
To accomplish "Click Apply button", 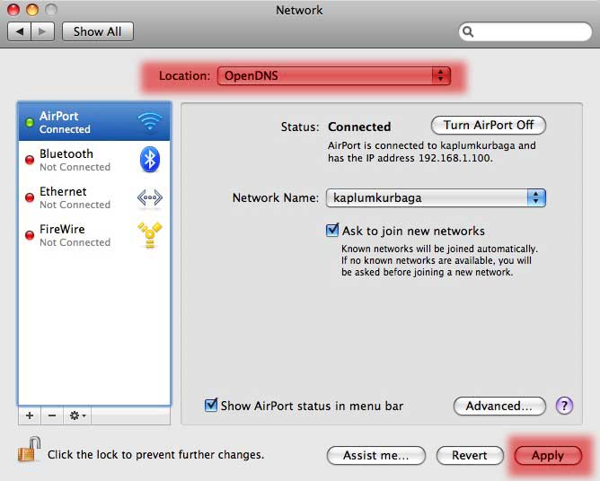I will pos(548,455).
